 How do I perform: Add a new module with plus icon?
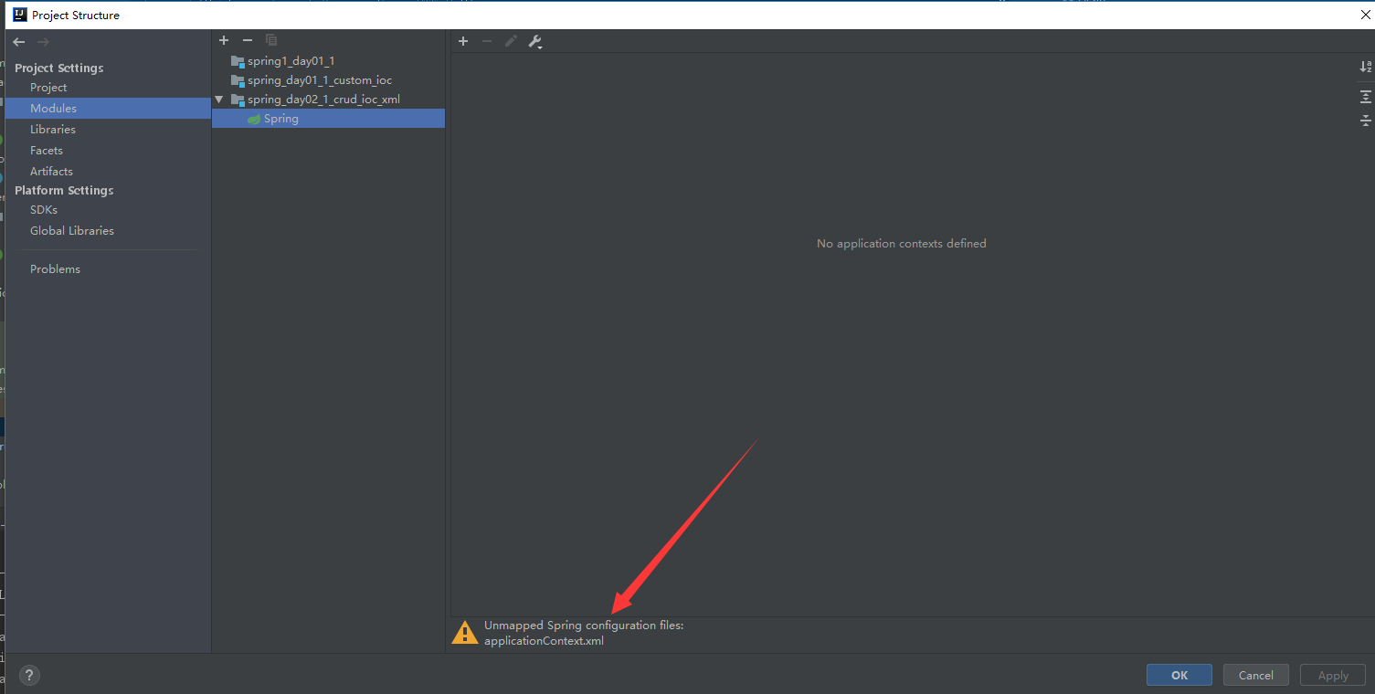pyautogui.click(x=224, y=40)
